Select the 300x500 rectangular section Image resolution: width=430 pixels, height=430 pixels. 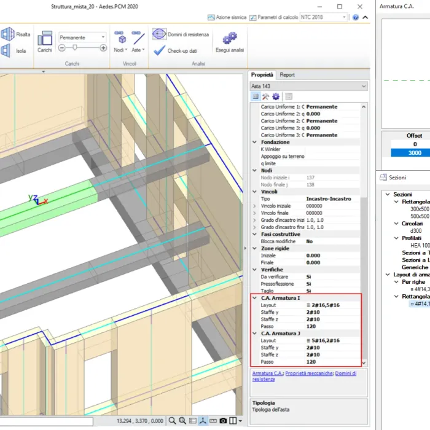click(x=420, y=209)
